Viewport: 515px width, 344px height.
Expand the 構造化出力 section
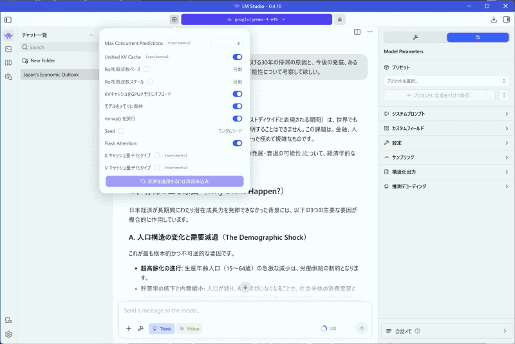point(446,172)
